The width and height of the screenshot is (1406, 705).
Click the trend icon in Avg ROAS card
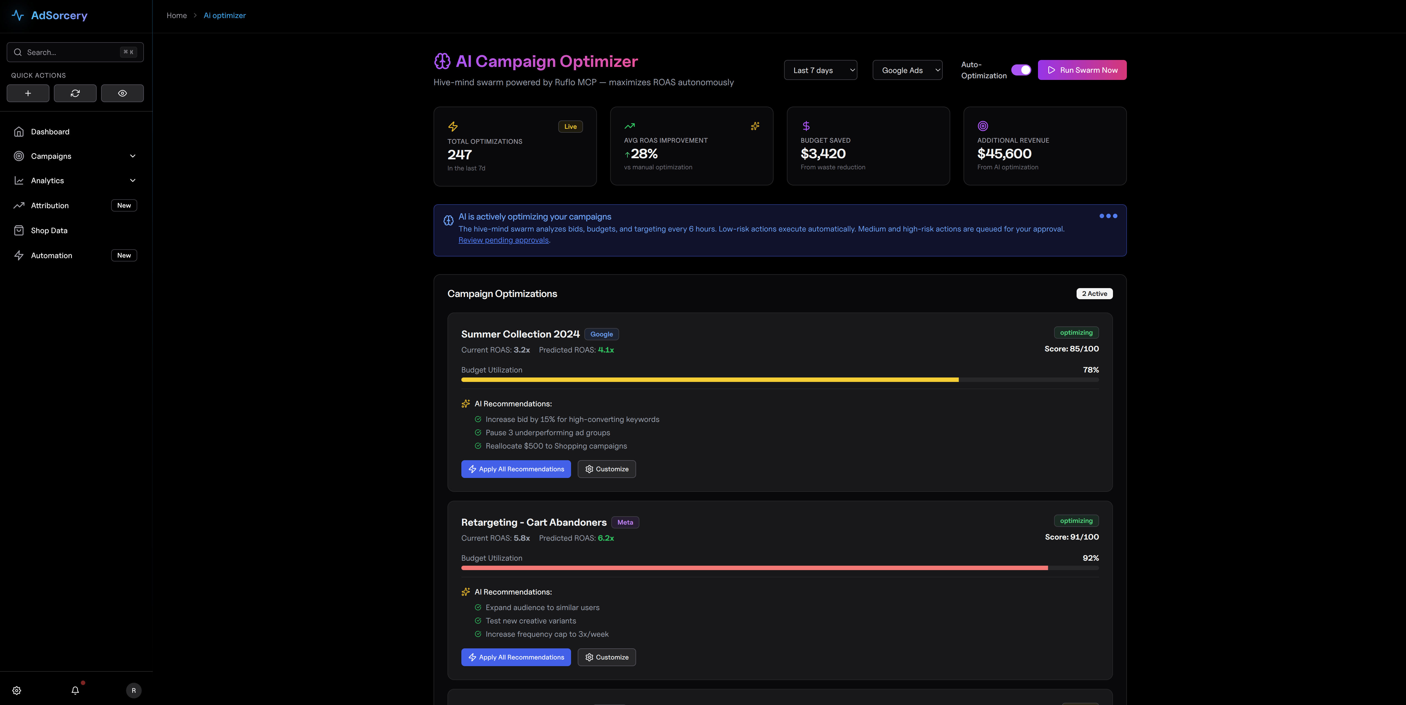click(x=629, y=126)
